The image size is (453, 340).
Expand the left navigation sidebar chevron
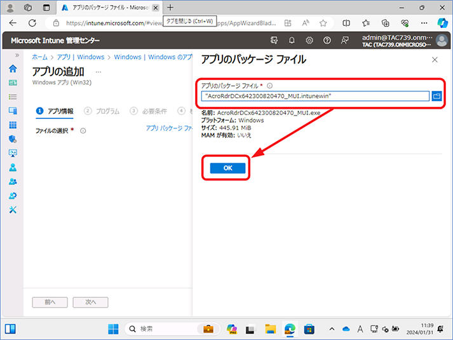(17, 55)
